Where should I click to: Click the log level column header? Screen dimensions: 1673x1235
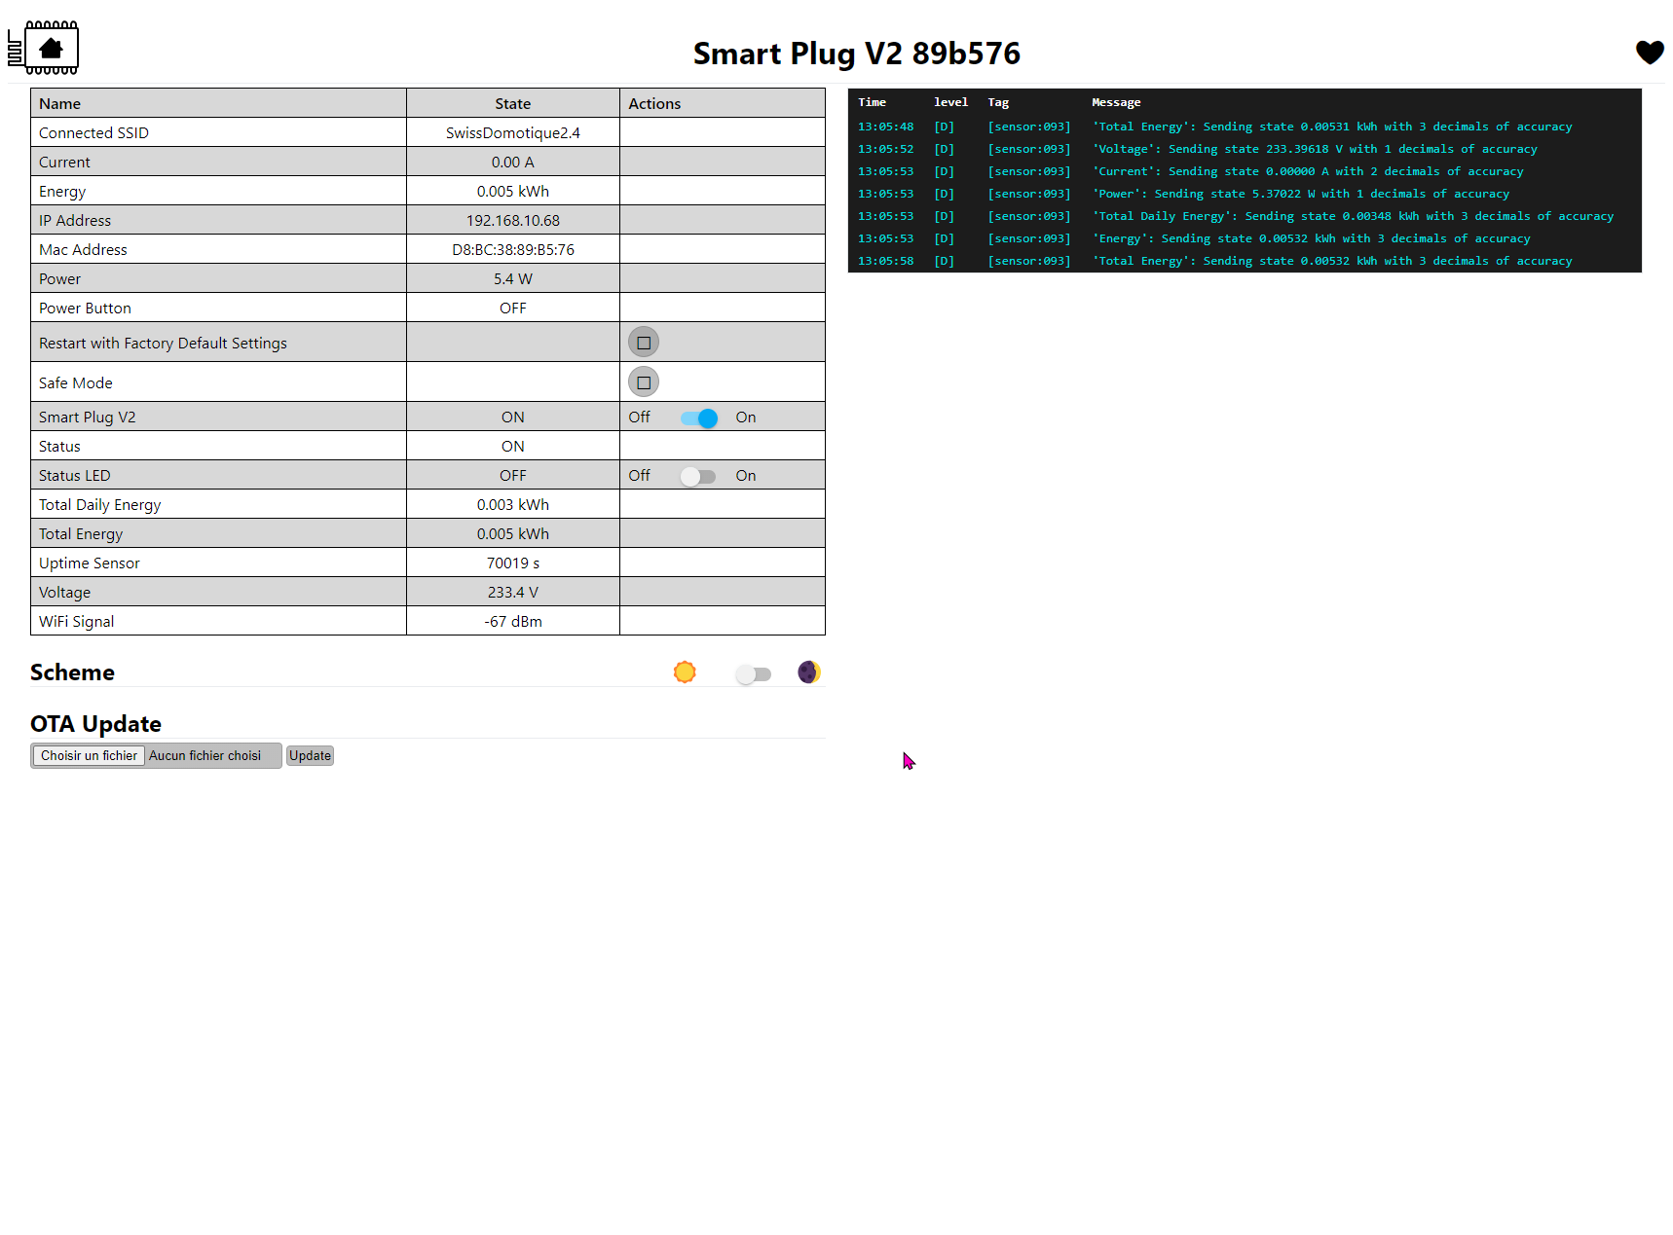(x=950, y=102)
